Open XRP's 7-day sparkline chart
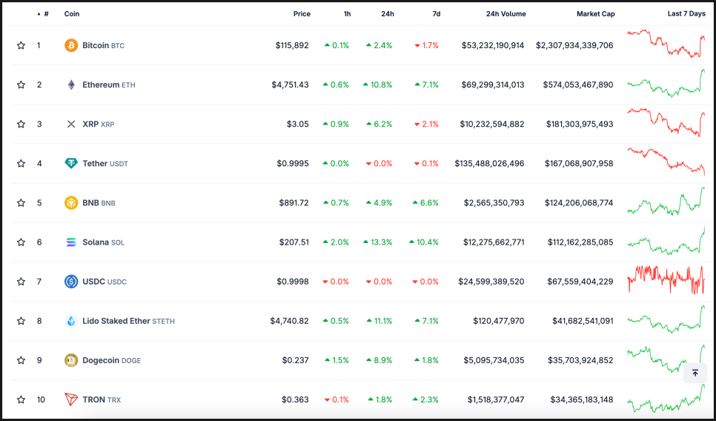The image size is (716, 421). 666,122
